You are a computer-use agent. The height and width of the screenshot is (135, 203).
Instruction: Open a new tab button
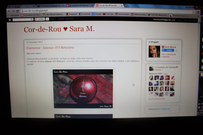pyautogui.click(x=127, y=6)
